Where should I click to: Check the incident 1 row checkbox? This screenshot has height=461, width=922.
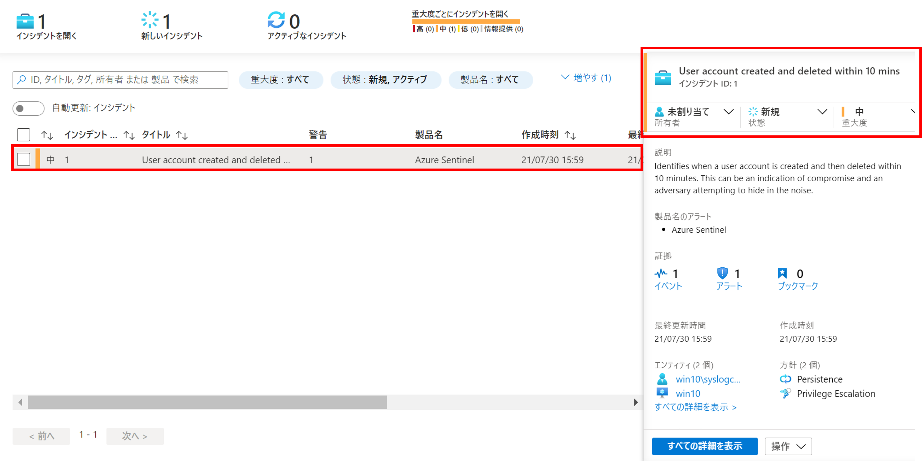[24, 159]
